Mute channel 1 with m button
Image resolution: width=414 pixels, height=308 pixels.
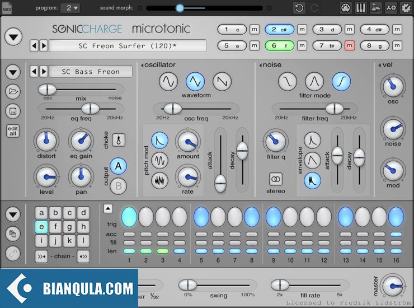254,29
